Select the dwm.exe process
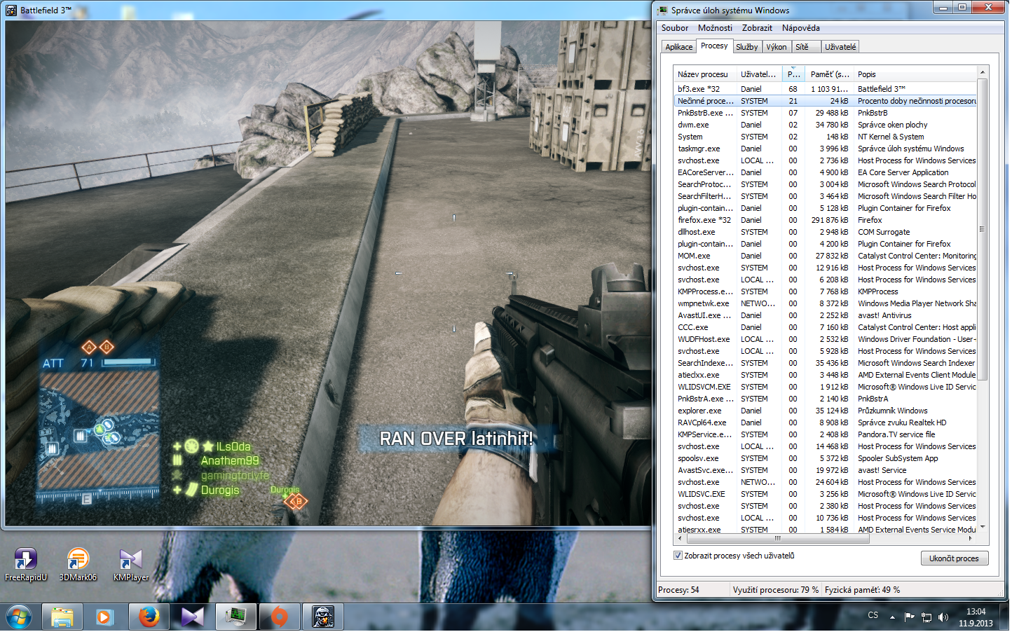The width and height of the screenshot is (1012, 632). click(825, 125)
